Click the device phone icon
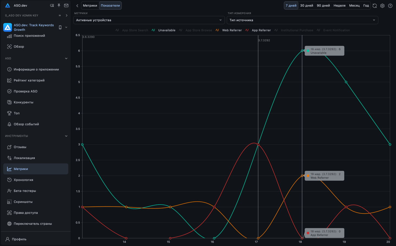Image resolution: width=396 pixels, height=246 pixels. click(60, 27)
